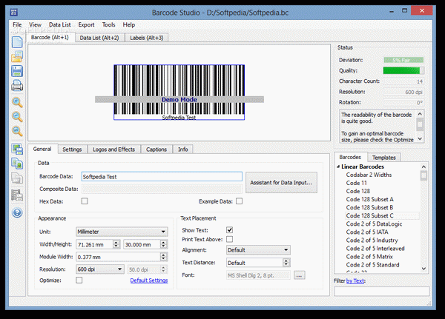Image resolution: width=445 pixels, height=319 pixels.
Task: Open the Unit dropdown showing Millimeter
Action: 122,232
